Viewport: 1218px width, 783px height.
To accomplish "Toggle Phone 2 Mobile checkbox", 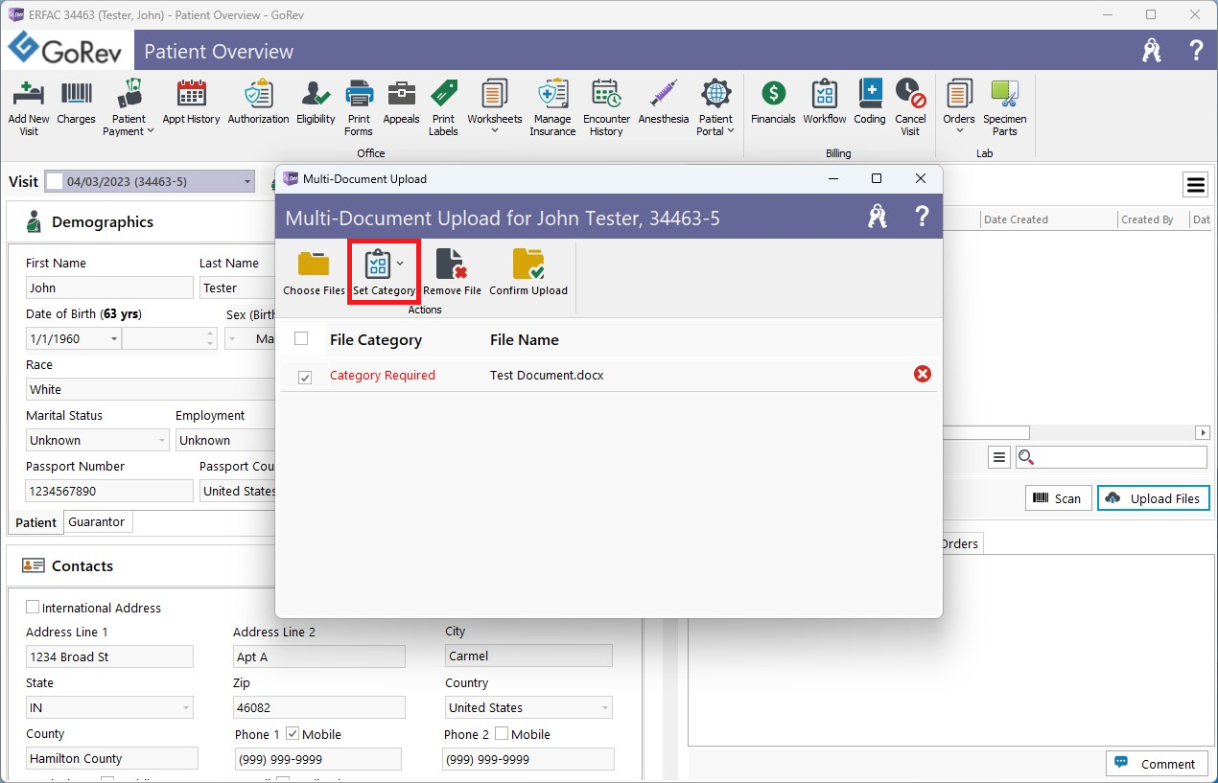I will tap(502, 733).
